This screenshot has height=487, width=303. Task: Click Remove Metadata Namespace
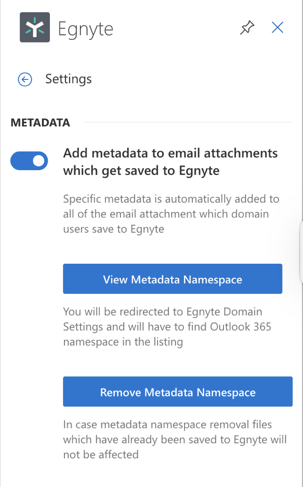click(x=178, y=391)
